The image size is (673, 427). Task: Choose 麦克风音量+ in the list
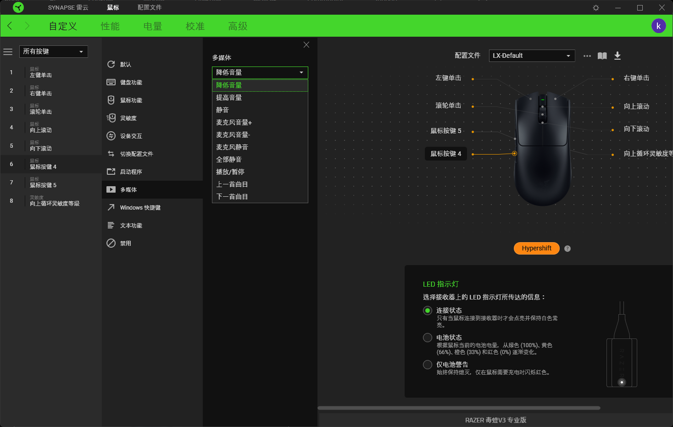(x=260, y=122)
